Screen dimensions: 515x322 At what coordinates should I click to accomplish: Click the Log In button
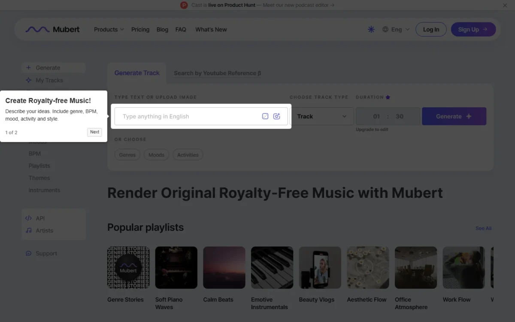(431, 30)
